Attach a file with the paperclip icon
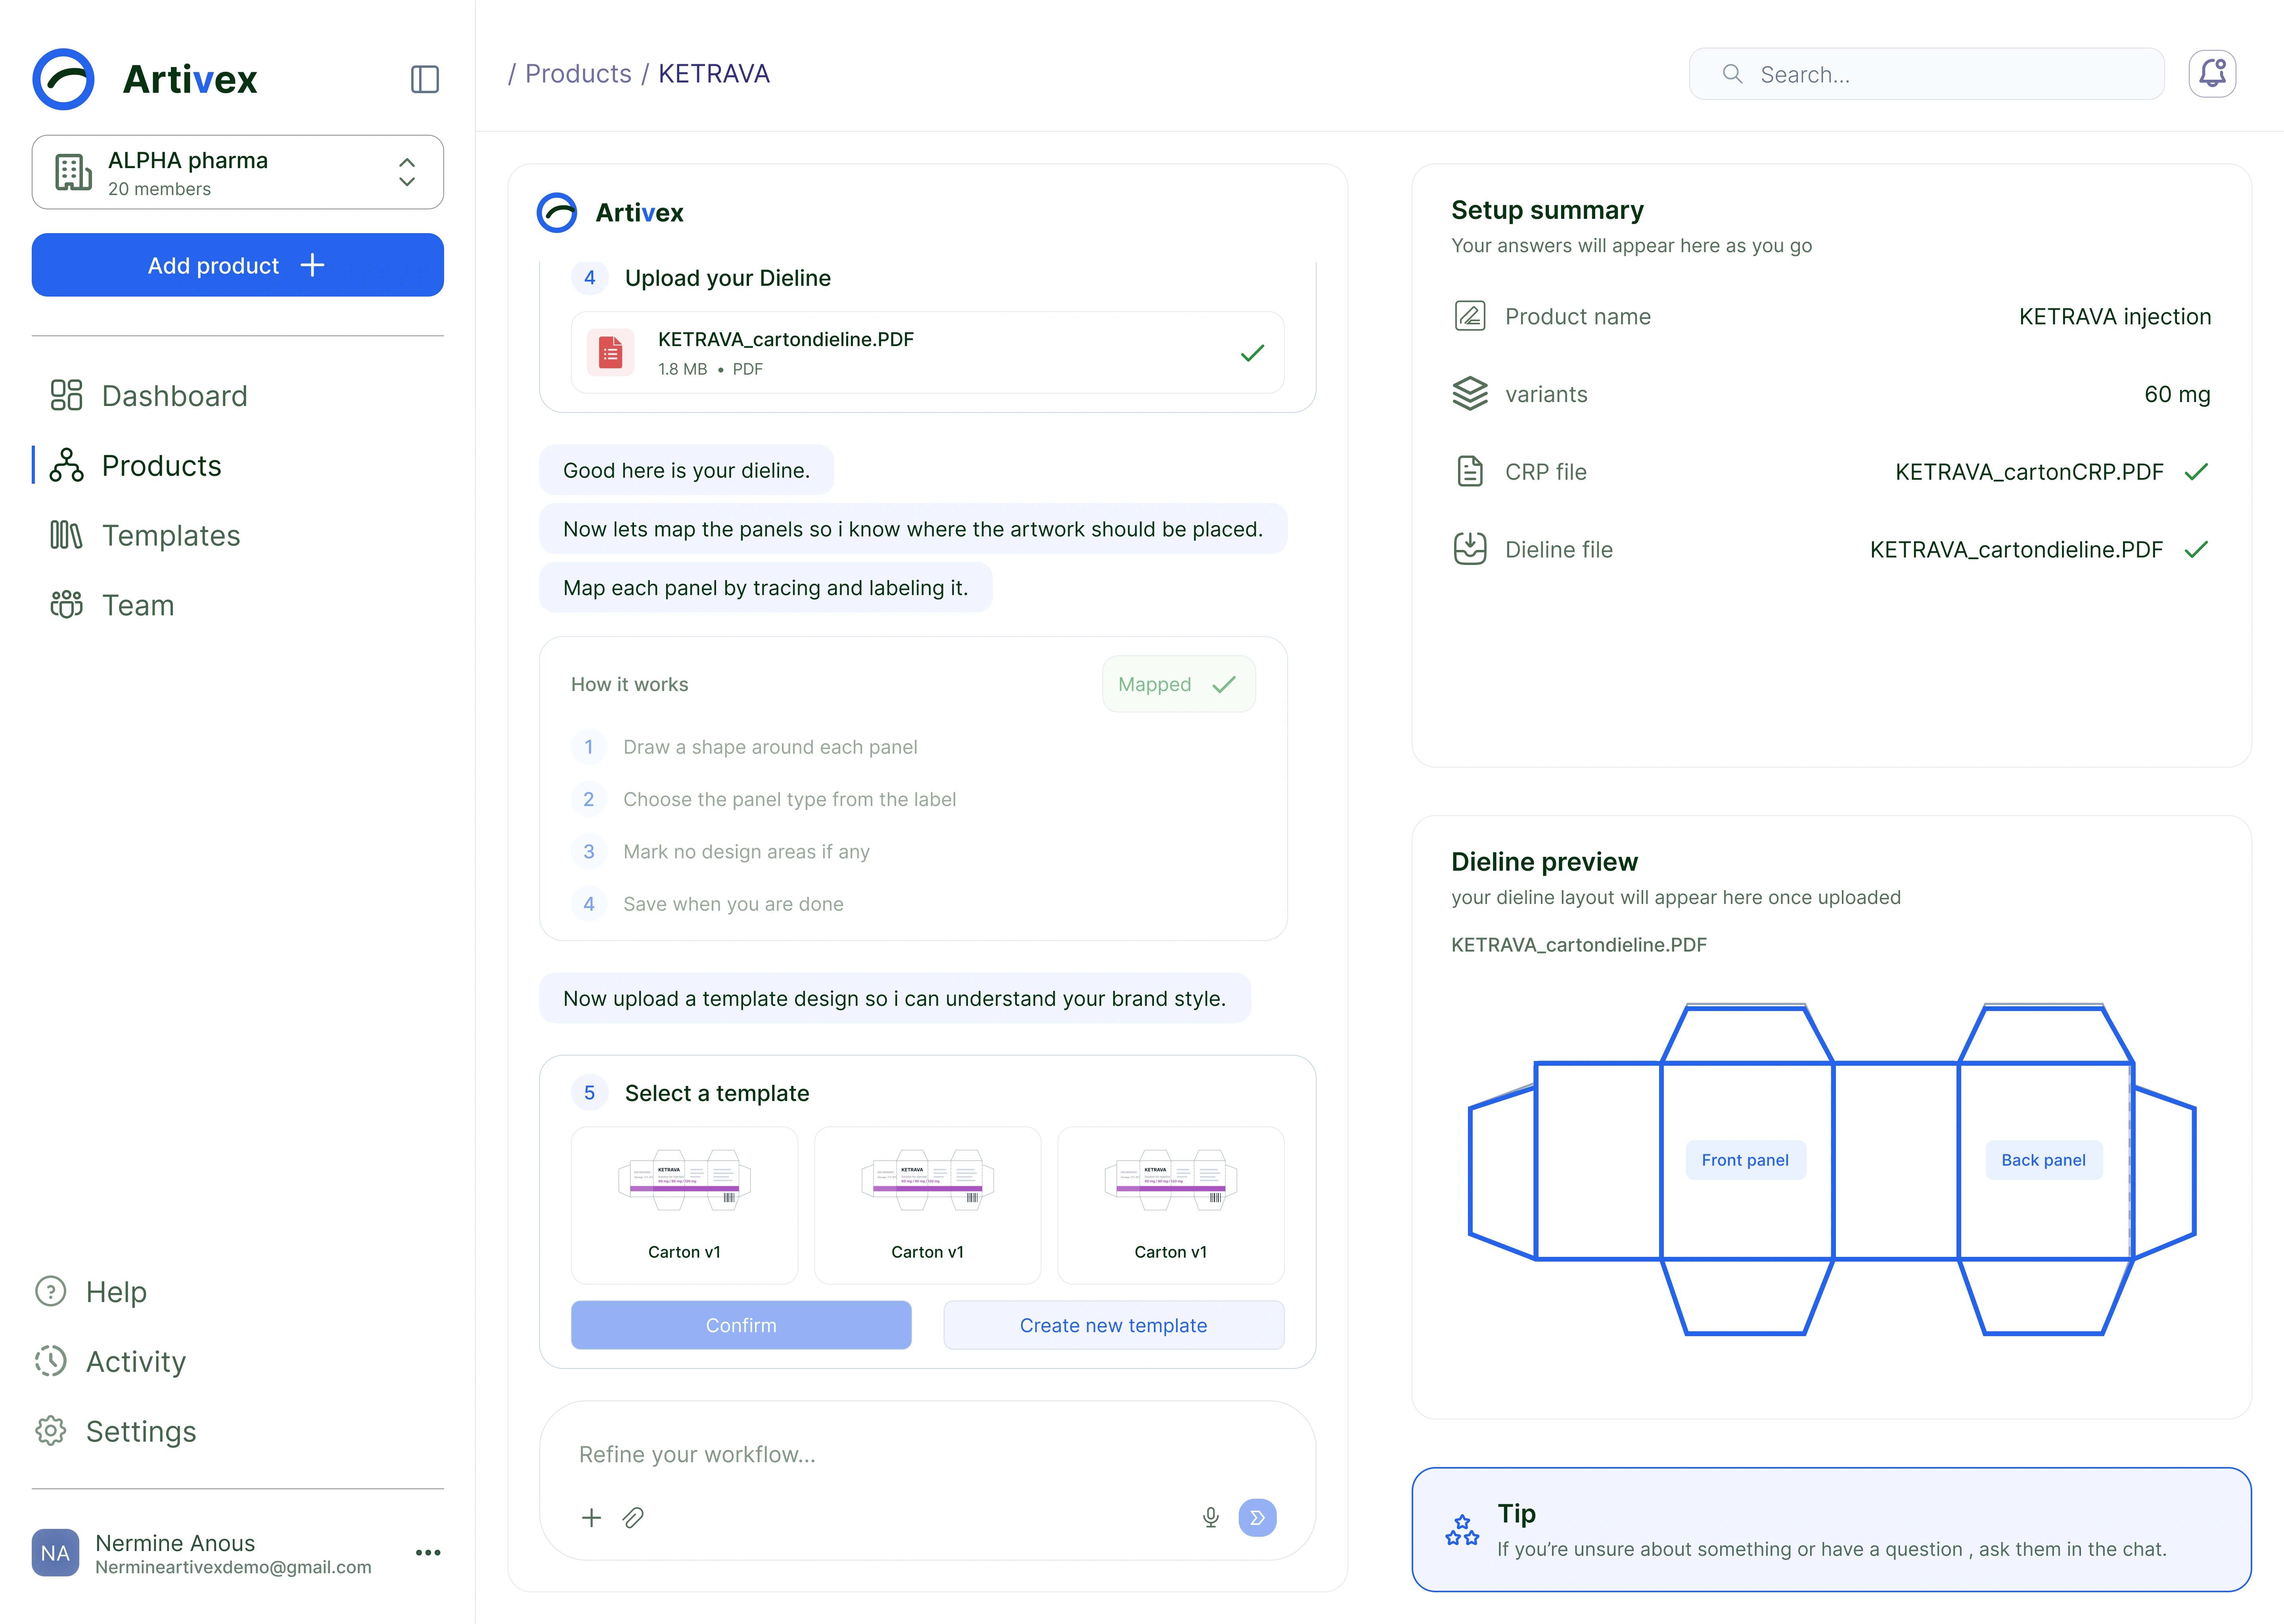 (x=633, y=1518)
